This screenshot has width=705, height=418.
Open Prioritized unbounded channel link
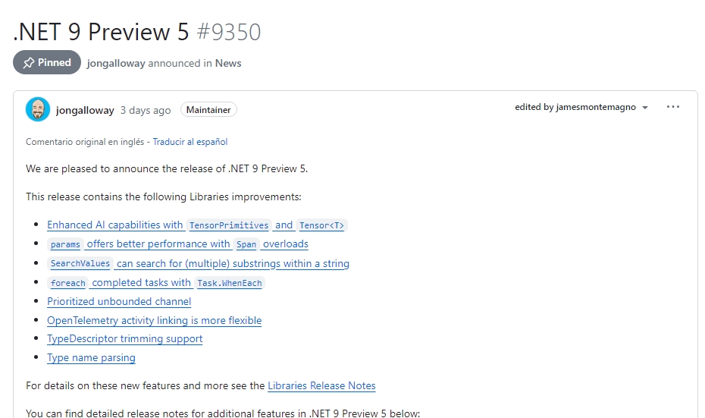coord(119,301)
